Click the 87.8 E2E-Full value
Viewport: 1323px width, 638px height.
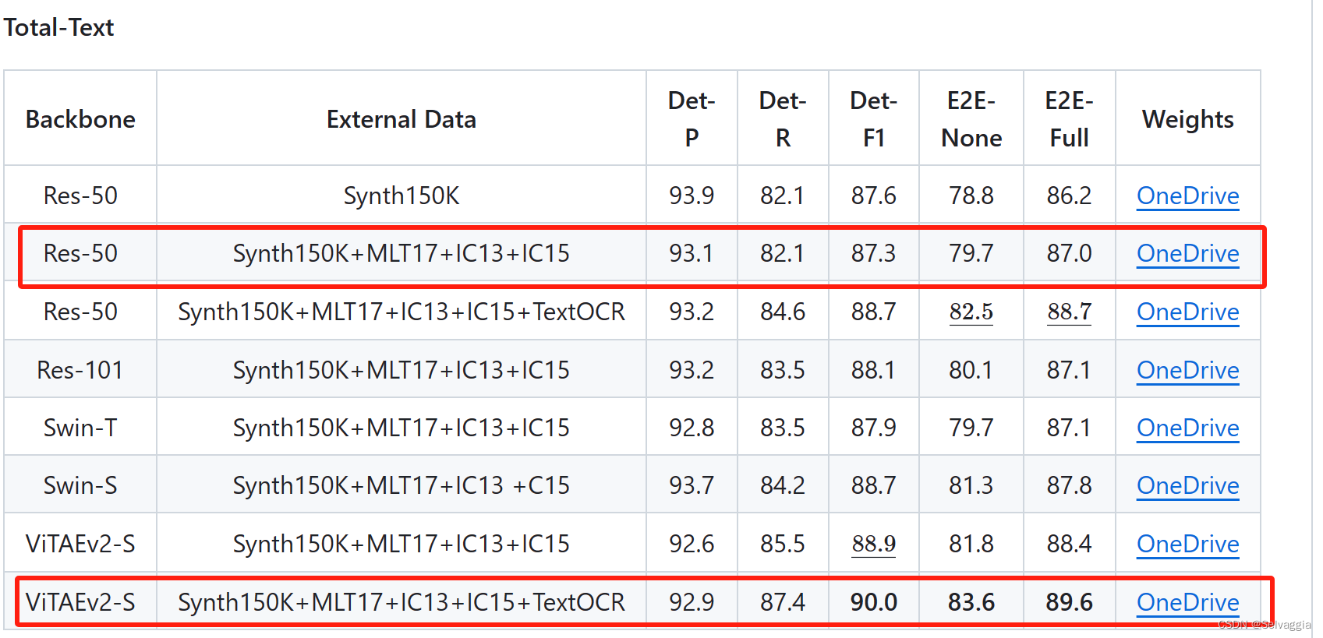point(1069,485)
